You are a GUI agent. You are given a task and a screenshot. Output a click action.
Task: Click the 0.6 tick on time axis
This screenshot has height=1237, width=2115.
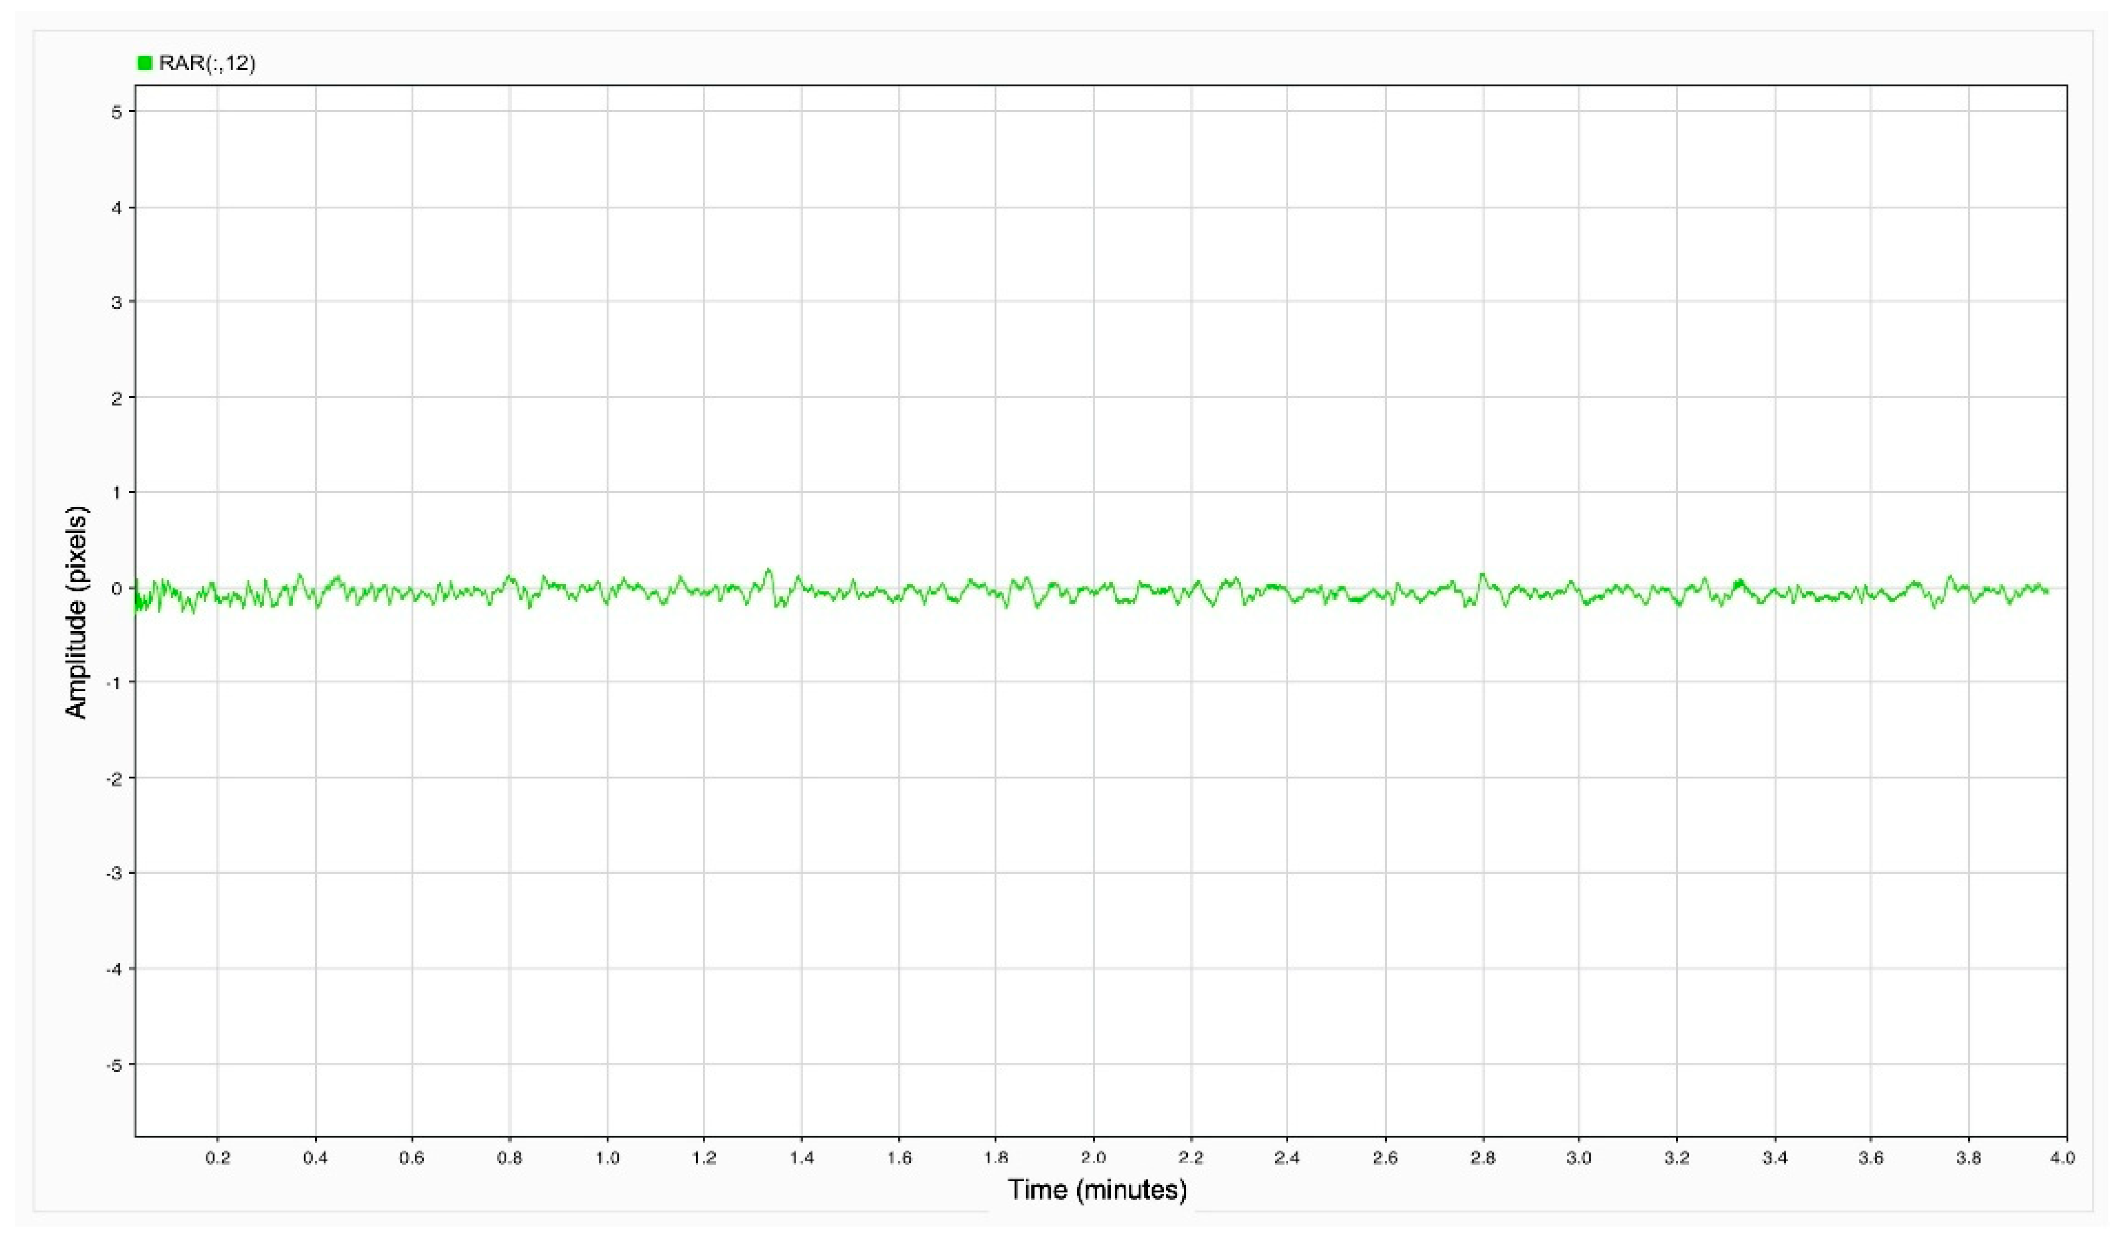tap(411, 1158)
